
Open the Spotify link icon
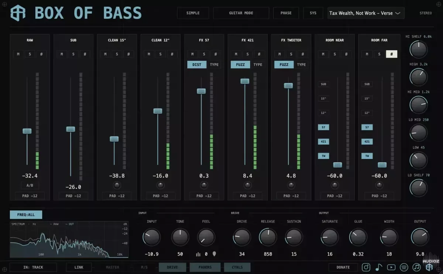[x=404, y=267]
